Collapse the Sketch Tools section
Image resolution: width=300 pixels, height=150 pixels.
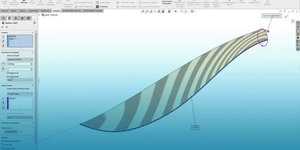click(33, 128)
